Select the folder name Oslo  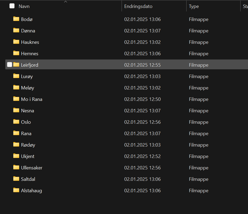pos(26,122)
